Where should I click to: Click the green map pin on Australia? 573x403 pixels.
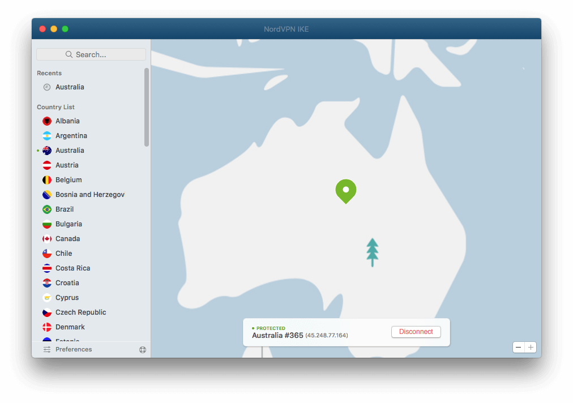click(x=346, y=191)
